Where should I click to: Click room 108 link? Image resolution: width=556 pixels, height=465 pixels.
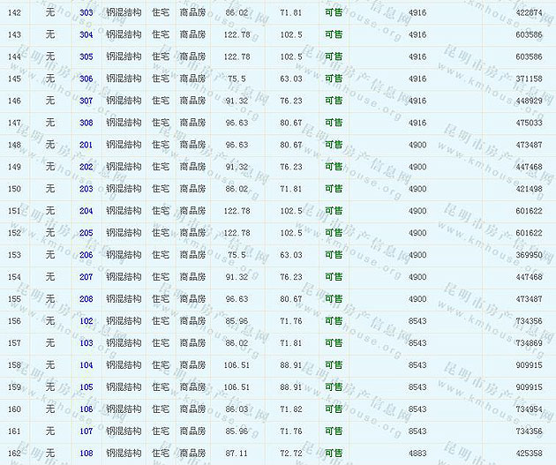86,454
